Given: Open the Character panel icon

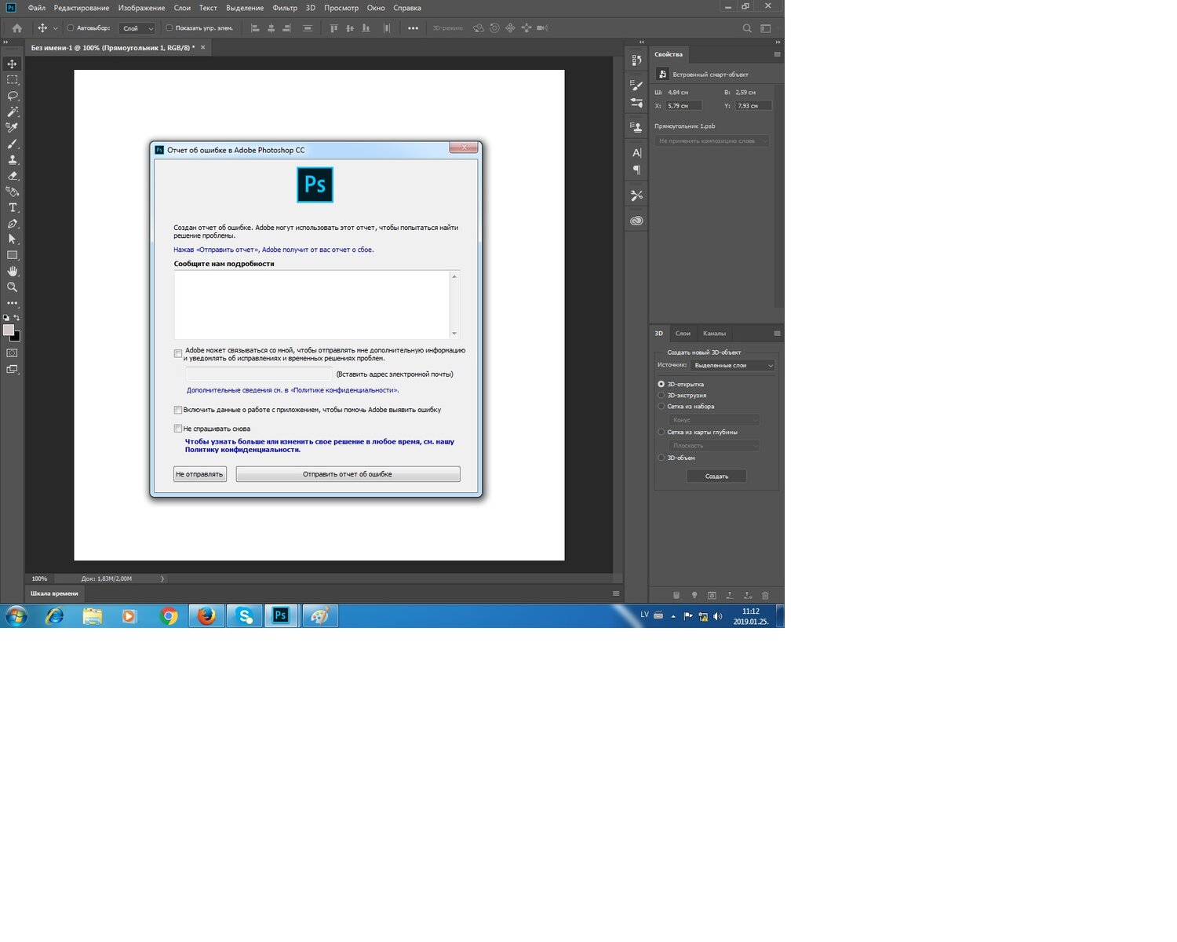Looking at the screenshot, I should [636, 152].
